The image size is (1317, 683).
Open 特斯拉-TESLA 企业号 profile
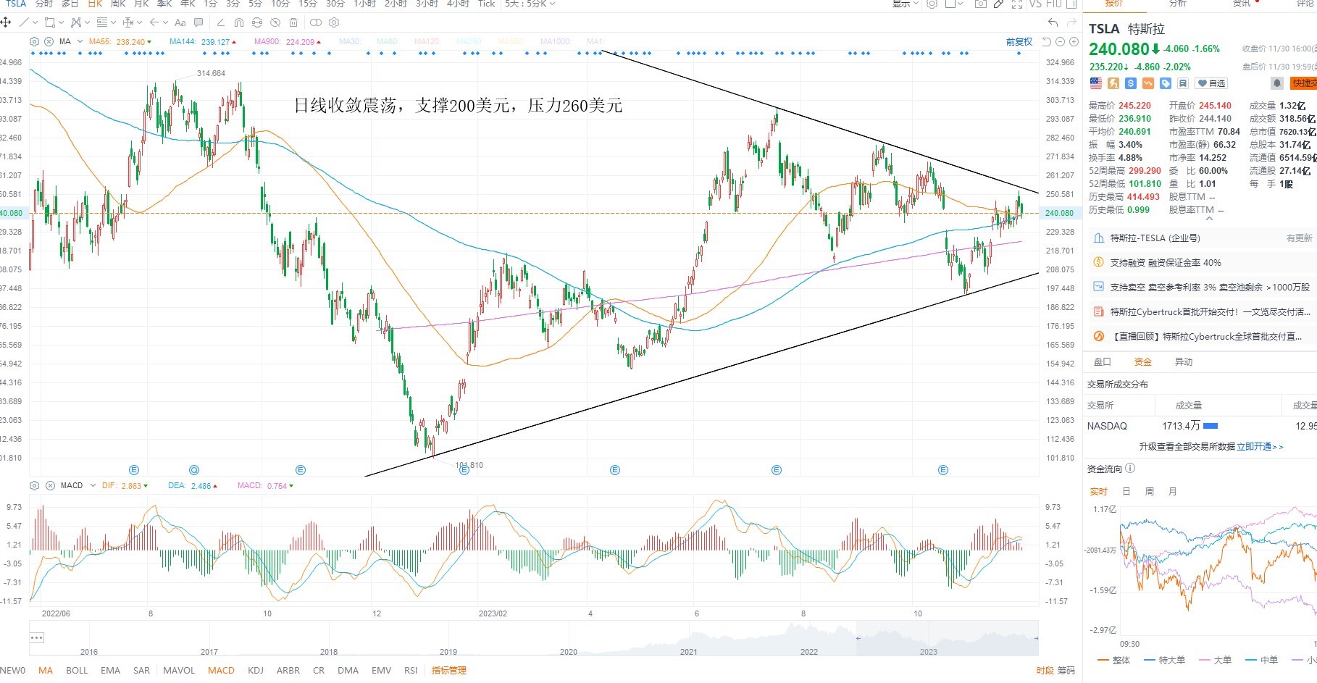point(1155,238)
